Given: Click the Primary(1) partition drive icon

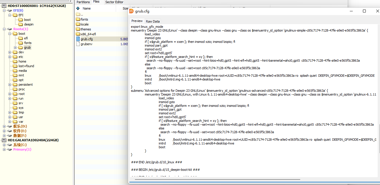Looking at the screenshot, I should pos(10,149).
